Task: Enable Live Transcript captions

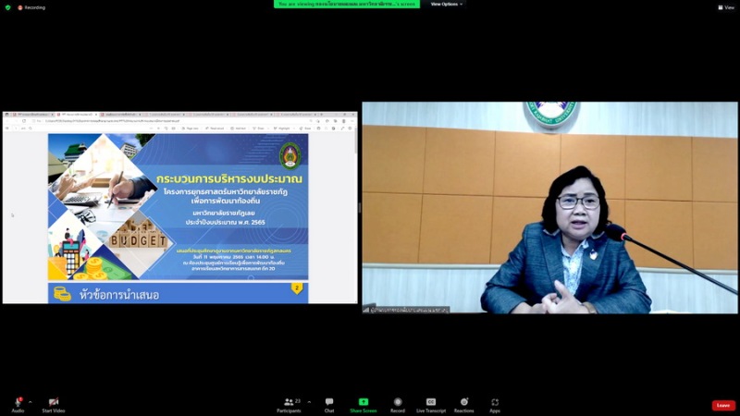Action: (431, 402)
